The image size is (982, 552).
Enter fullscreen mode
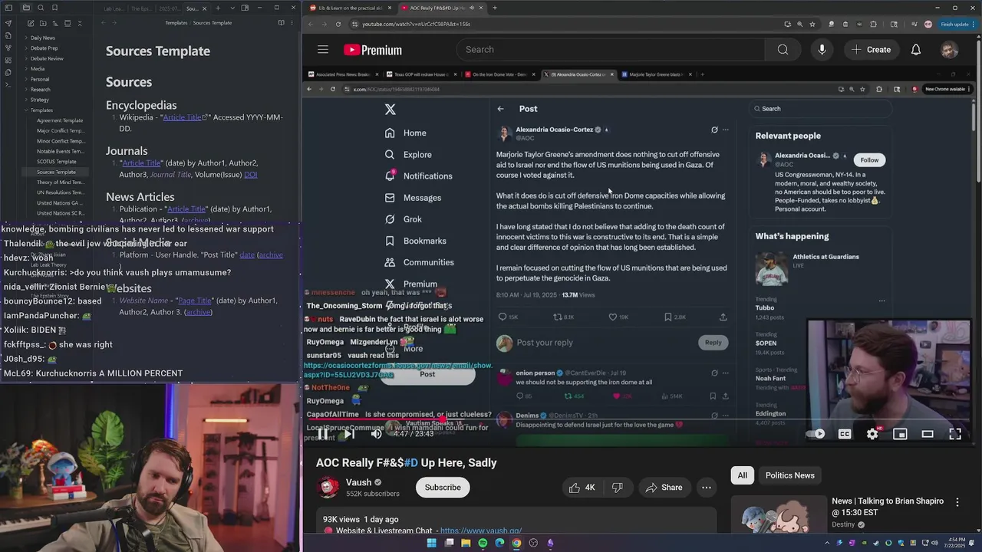(955, 434)
